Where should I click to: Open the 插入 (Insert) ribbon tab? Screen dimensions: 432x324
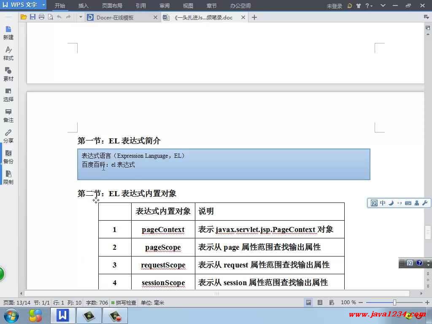coord(84,6)
